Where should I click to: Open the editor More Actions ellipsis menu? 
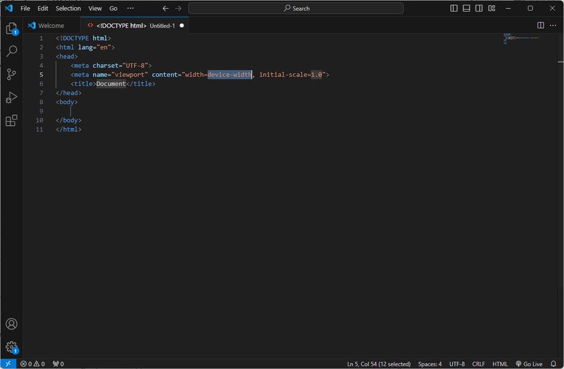click(552, 25)
